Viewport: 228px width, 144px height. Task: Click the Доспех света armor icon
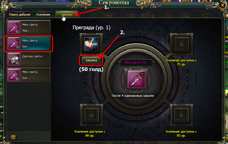[x=14, y=59]
